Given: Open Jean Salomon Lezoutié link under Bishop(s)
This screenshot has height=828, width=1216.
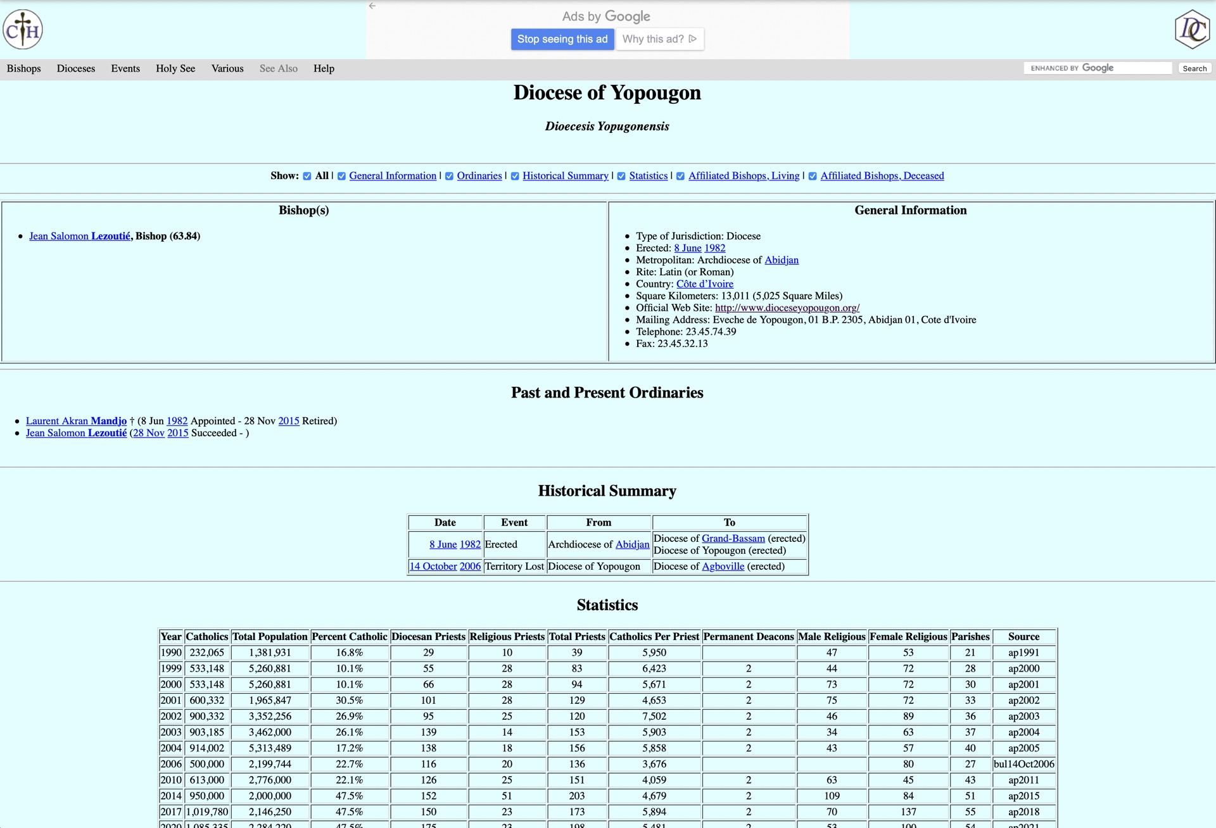Looking at the screenshot, I should pyautogui.click(x=80, y=236).
